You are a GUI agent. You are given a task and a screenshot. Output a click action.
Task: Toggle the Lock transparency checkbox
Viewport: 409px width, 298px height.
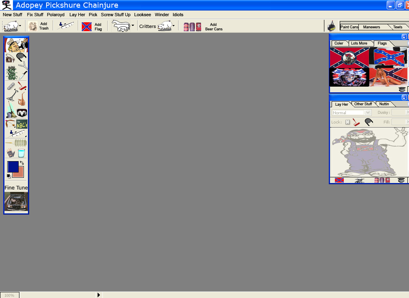coord(347,122)
